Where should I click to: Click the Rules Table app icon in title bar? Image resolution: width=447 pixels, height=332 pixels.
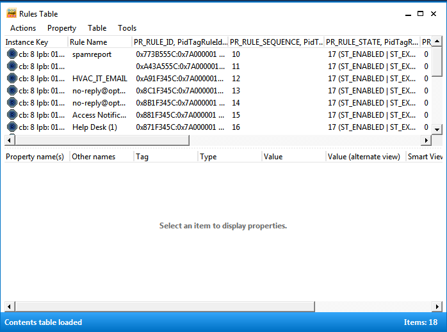(12, 13)
